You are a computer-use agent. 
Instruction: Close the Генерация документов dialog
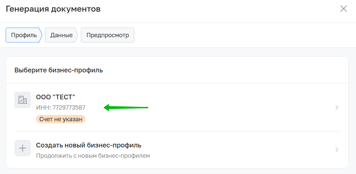point(344,9)
